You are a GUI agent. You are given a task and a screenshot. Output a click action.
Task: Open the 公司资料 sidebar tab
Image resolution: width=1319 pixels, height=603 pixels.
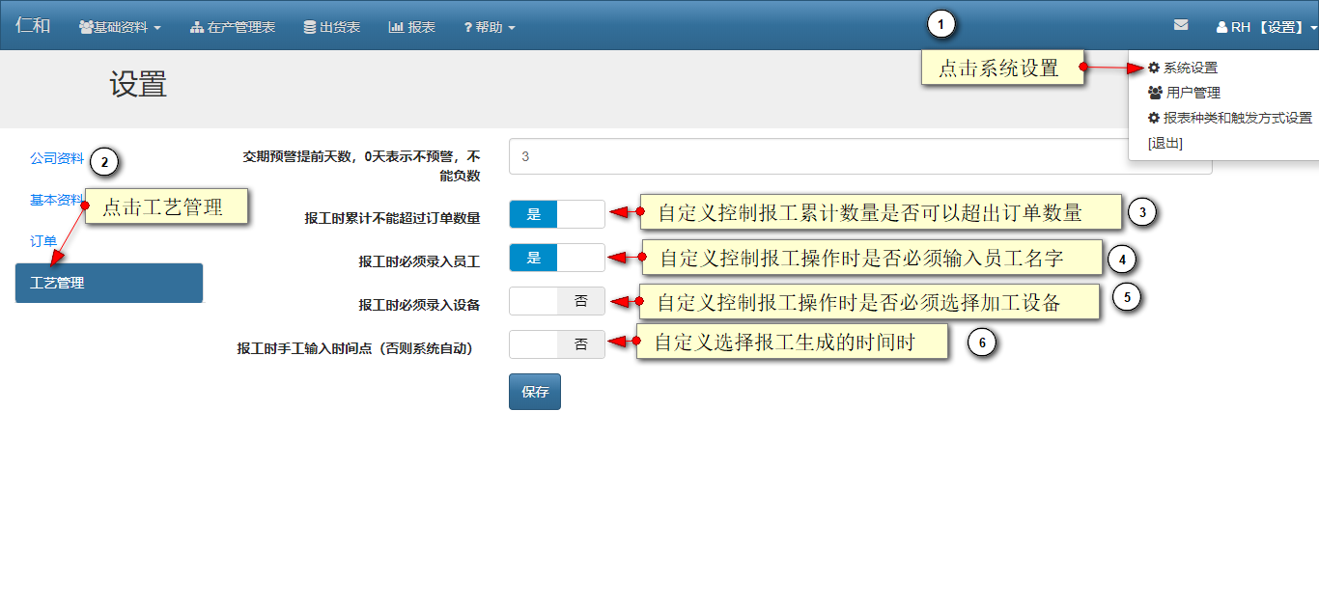pyautogui.click(x=57, y=158)
